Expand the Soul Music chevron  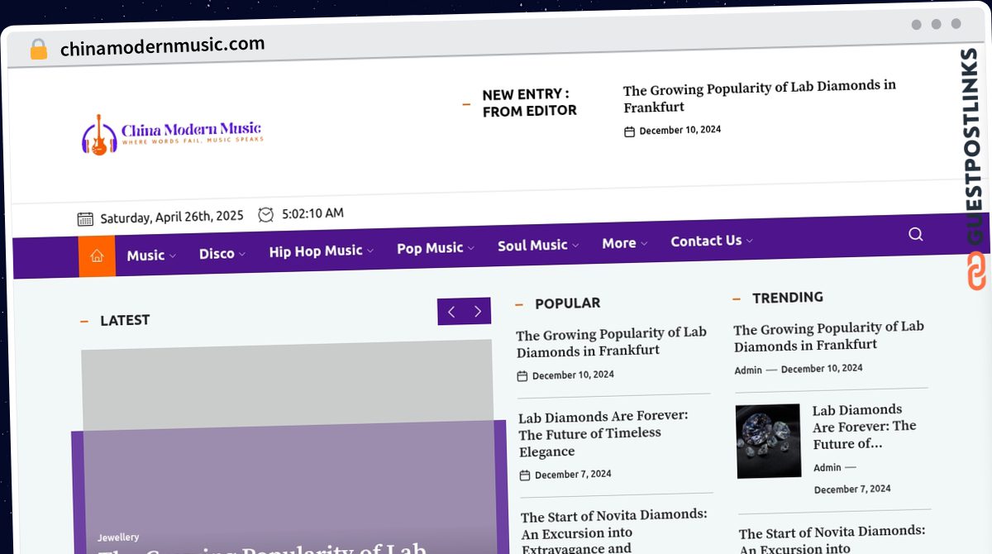click(x=575, y=246)
